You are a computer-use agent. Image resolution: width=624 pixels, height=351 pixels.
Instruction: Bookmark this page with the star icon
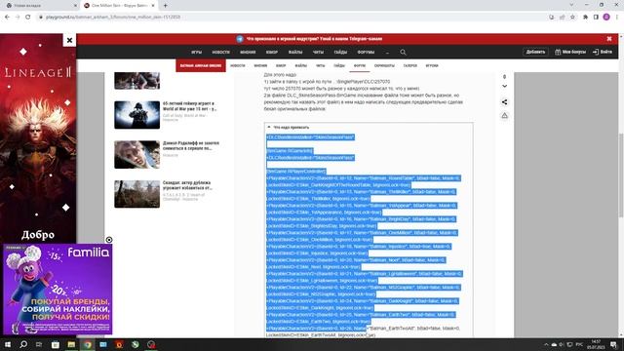point(572,18)
